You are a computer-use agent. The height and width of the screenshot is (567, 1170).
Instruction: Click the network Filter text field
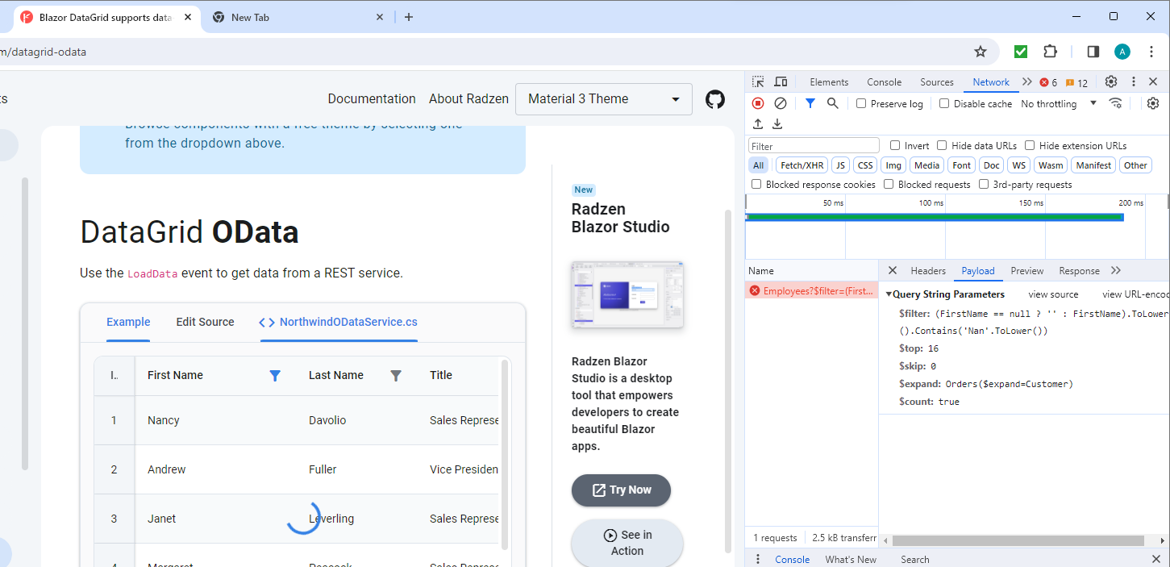(814, 146)
